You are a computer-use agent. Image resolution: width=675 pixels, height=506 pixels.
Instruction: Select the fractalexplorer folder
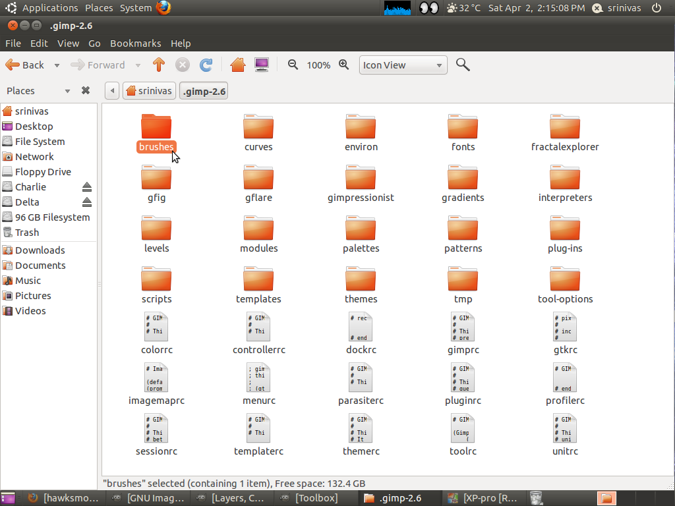pos(565,133)
